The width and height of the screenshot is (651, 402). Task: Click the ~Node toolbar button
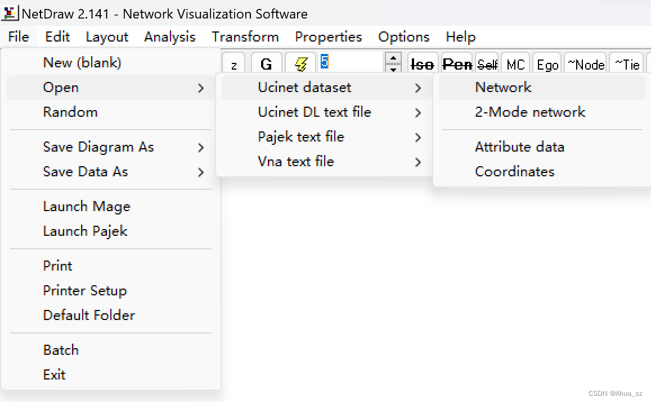coord(585,64)
